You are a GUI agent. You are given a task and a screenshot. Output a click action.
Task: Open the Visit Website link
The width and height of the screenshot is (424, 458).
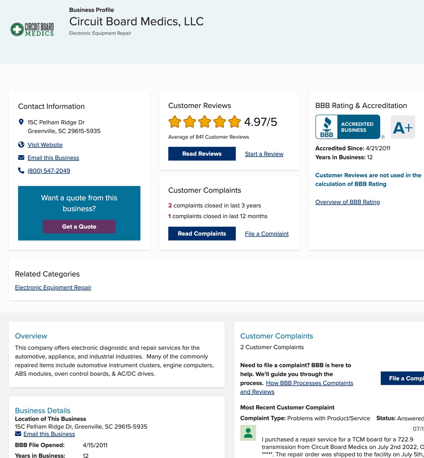tap(45, 145)
